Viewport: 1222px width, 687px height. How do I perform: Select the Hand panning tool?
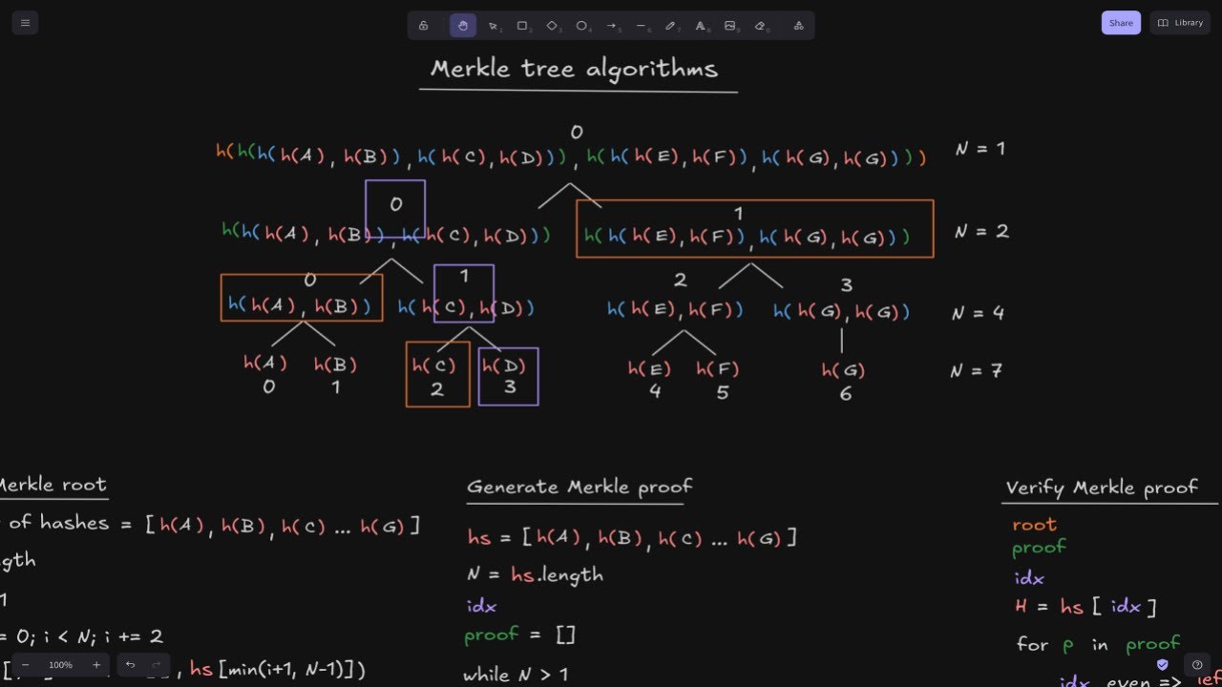pos(463,26)
